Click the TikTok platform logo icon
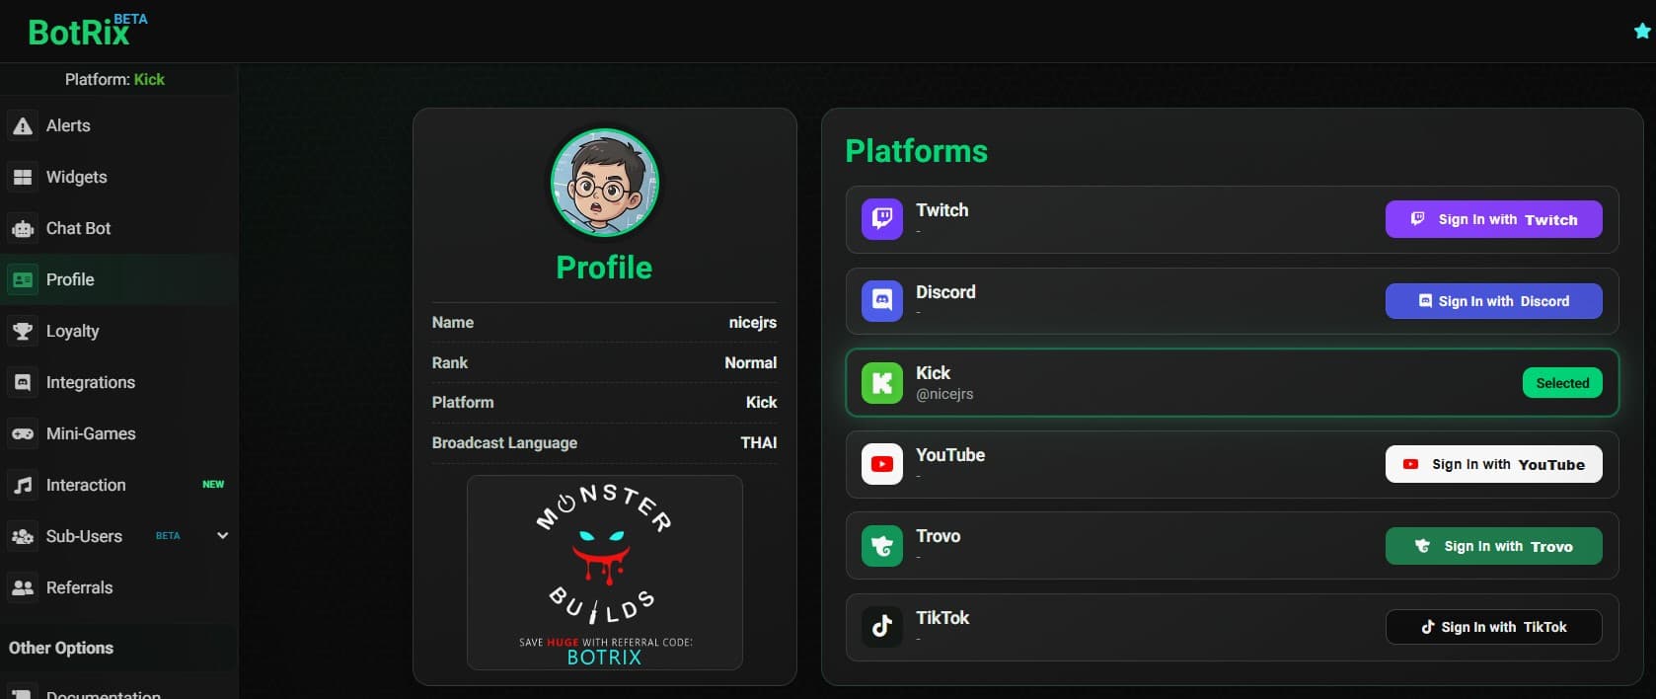 [x=882, y=627]
